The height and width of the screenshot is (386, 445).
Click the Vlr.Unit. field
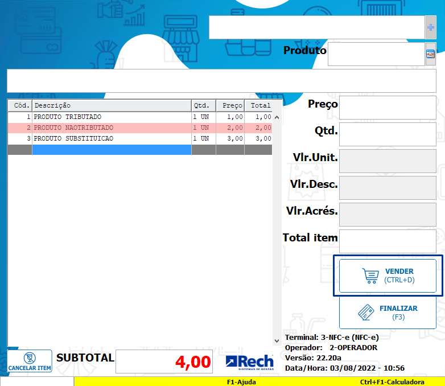tap(388, 161)
